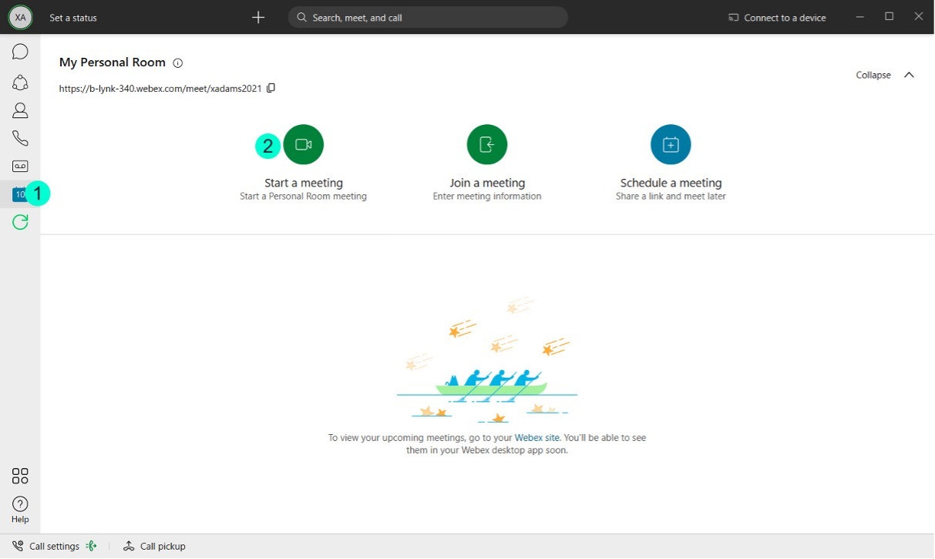Image resolution: width=935 pixels, height=559 pixels.
Task: Minimize the Webex window
Action: click(860, 16)
